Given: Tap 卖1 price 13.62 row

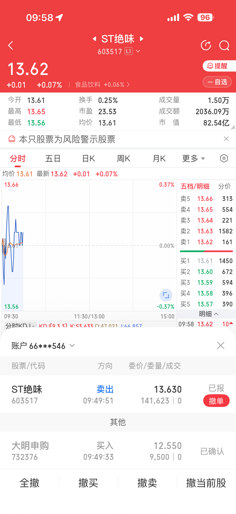Looking at the screenshot, I should tap(206, 242).
